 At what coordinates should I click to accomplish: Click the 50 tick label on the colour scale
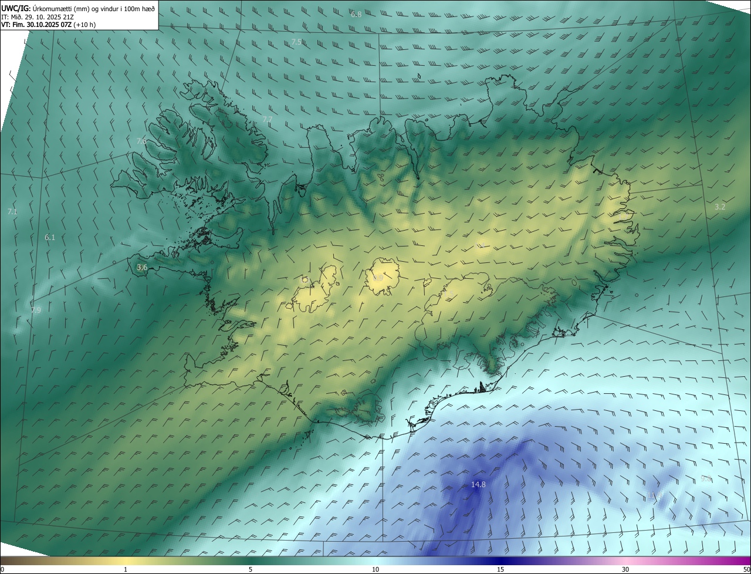coord(746,569)
